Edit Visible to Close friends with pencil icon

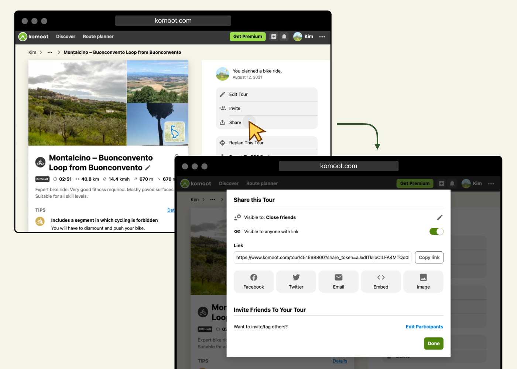pyautogui.click(x=440, y=217)
